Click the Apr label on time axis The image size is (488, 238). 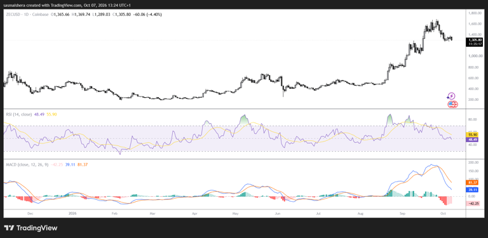point(195,214)
